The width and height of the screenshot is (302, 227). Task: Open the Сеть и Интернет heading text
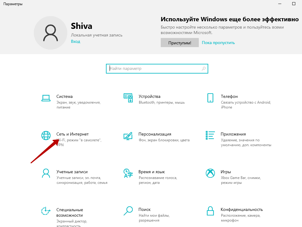[x=72, y=134]
